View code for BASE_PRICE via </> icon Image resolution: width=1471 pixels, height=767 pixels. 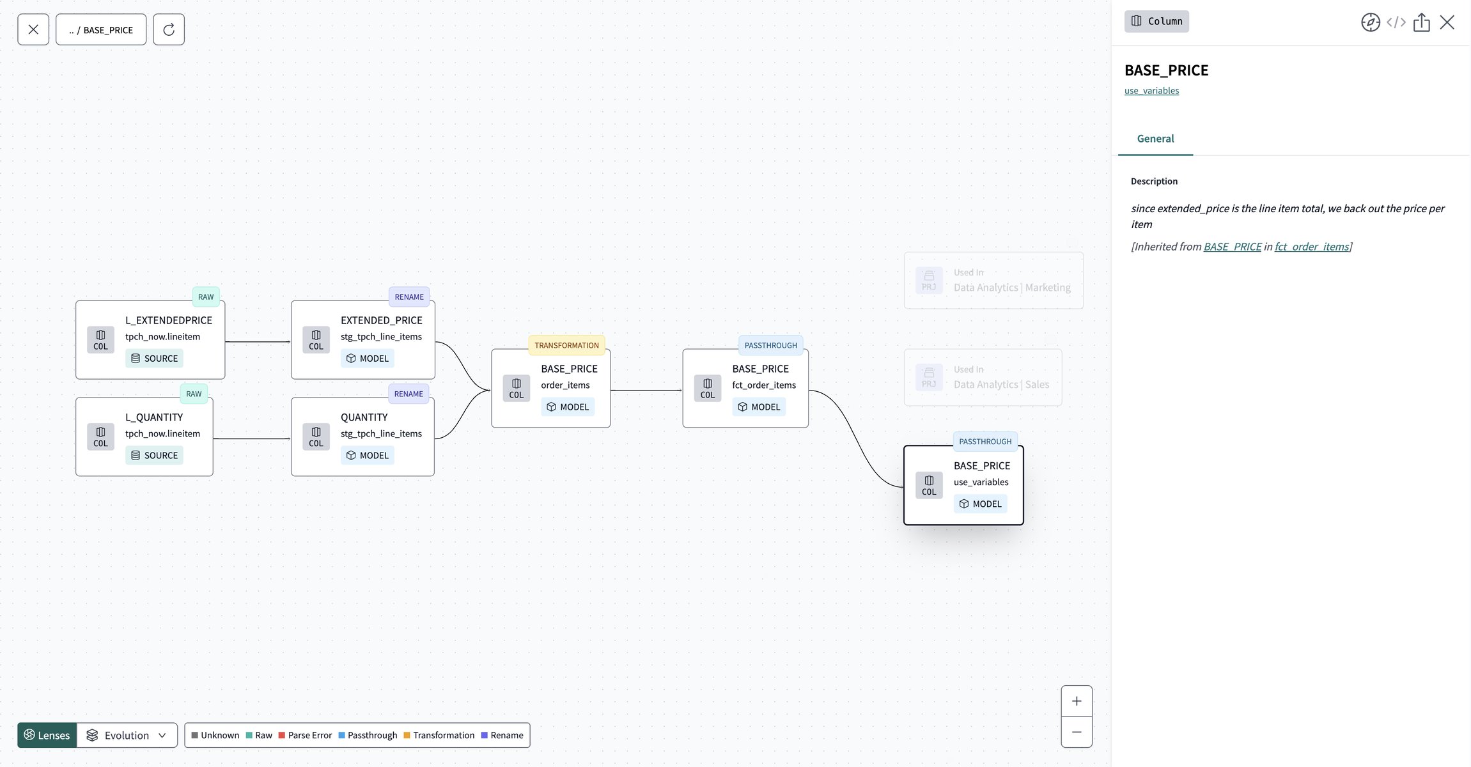[1396, 22]
